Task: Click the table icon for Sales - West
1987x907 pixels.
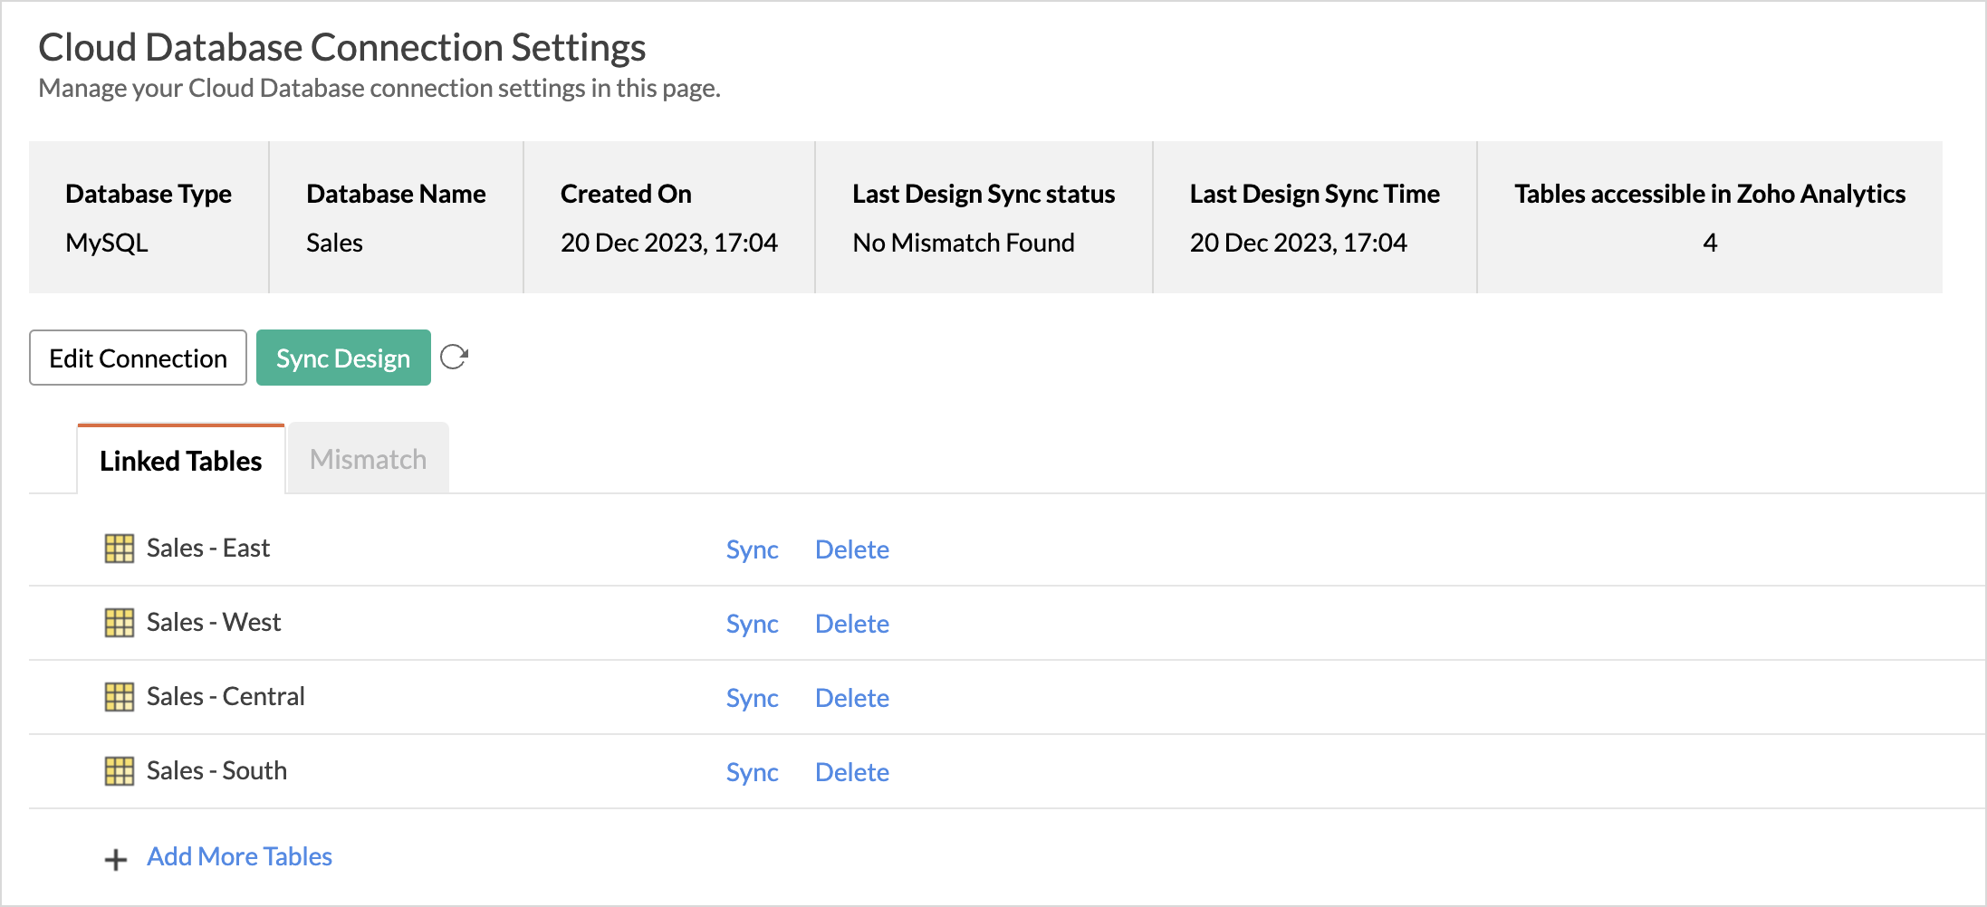Action: (x=119, y=623)
